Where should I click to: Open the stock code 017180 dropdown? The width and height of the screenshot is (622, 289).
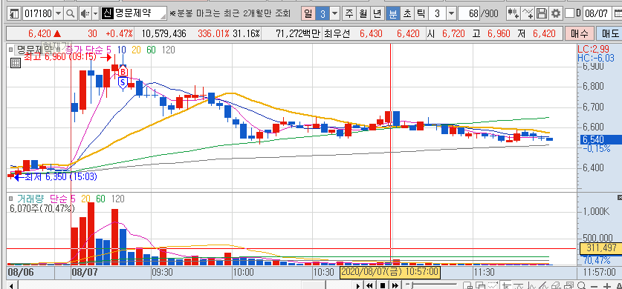(58, 14)
